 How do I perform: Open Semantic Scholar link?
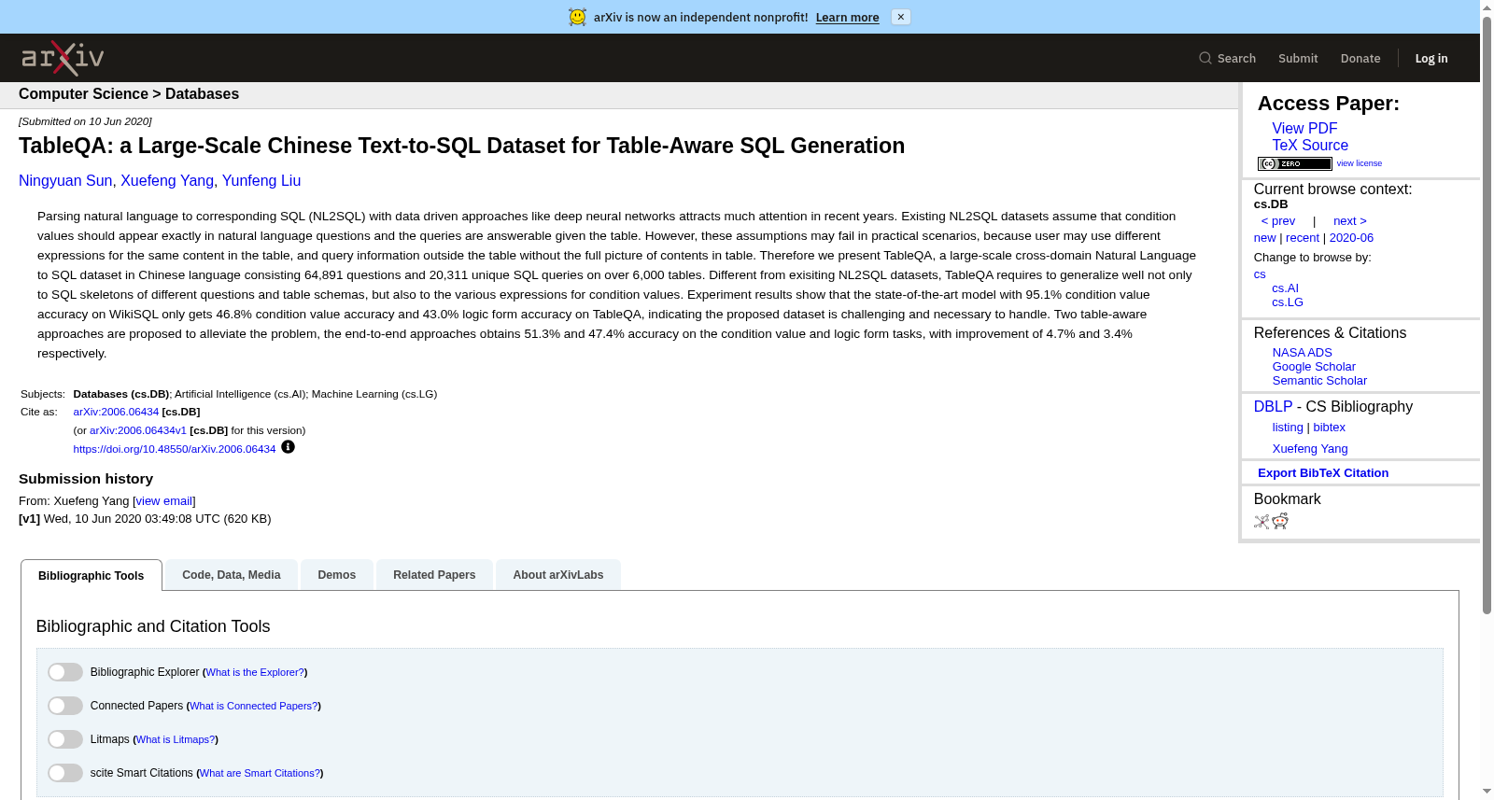1319,381
